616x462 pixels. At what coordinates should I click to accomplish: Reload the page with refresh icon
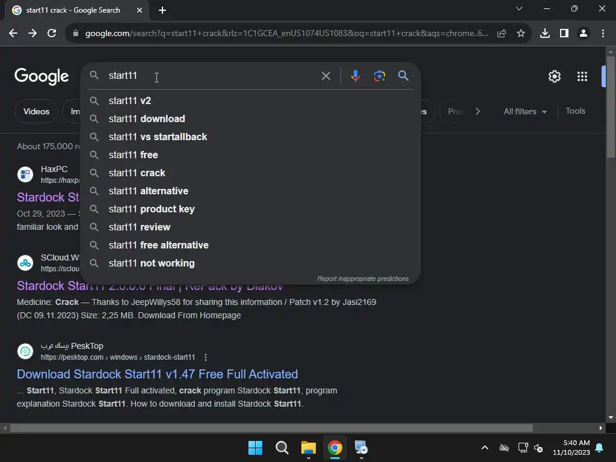coord(52,34)
